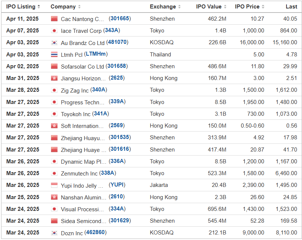
Task: Click the '226.6B' IPO value cell
Action: tap(217, 42)
